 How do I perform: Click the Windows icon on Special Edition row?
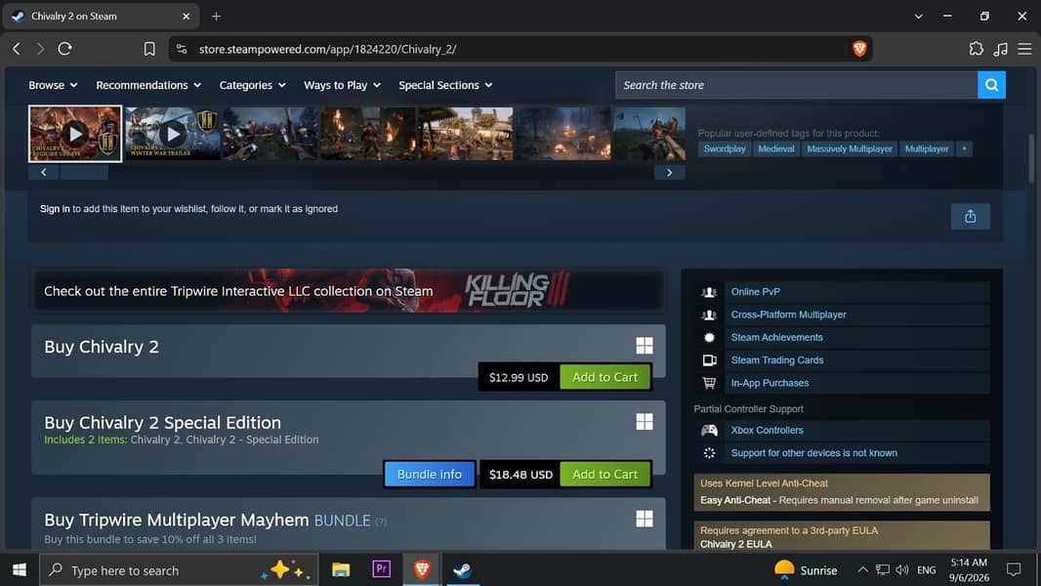click(644, 422)
